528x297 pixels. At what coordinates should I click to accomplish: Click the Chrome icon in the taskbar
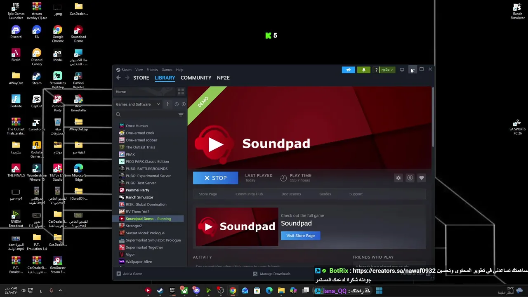click(x=233, y=291)
